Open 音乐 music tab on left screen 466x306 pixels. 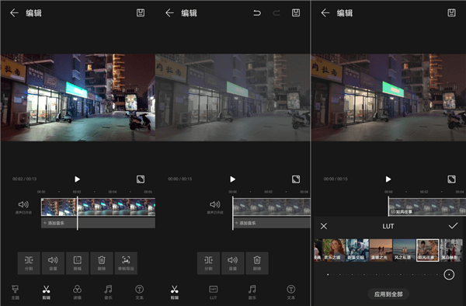(x=108, y=292)
